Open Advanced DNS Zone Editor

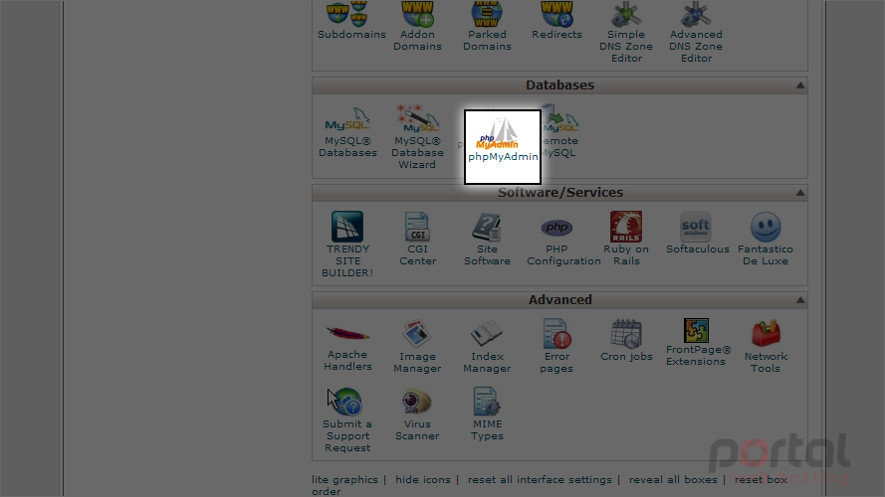pyautogui.click(x=696, y=33)
